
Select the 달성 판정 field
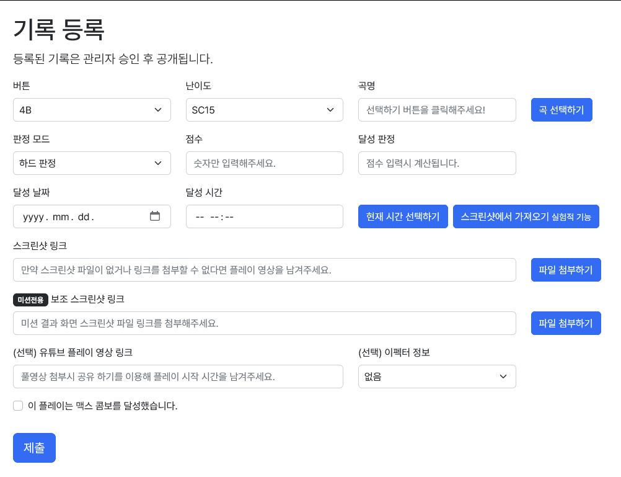[437, 163]
